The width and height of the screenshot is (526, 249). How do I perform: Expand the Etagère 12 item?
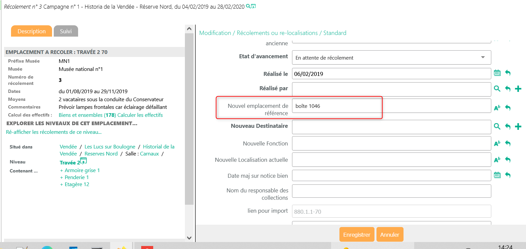tap(75, 184)
